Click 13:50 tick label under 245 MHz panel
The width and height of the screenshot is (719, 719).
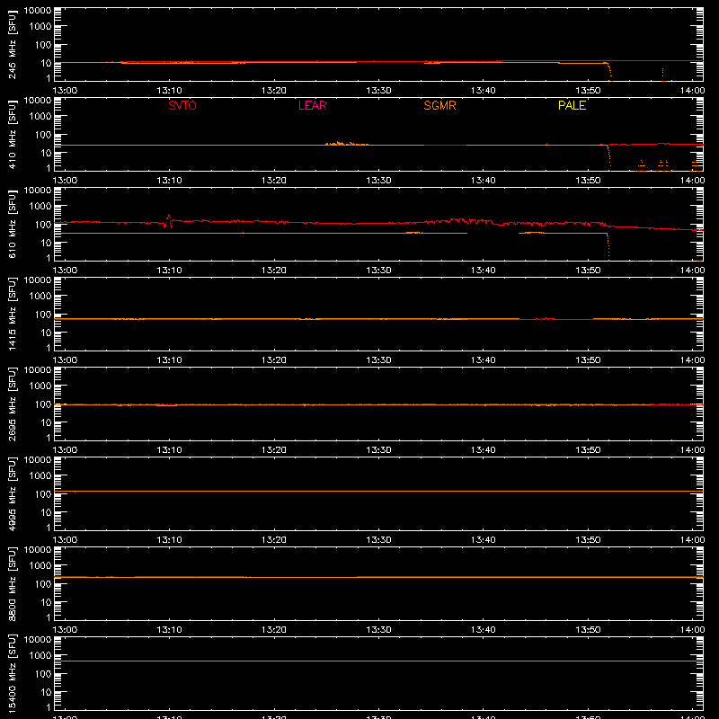coord(588,91)
